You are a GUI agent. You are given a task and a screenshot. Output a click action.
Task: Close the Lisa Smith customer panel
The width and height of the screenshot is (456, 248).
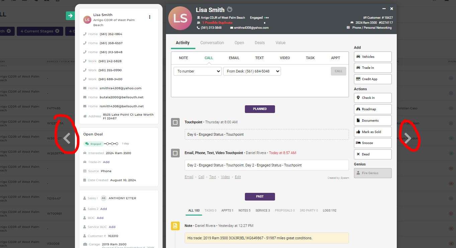click(x=391, y=9)
